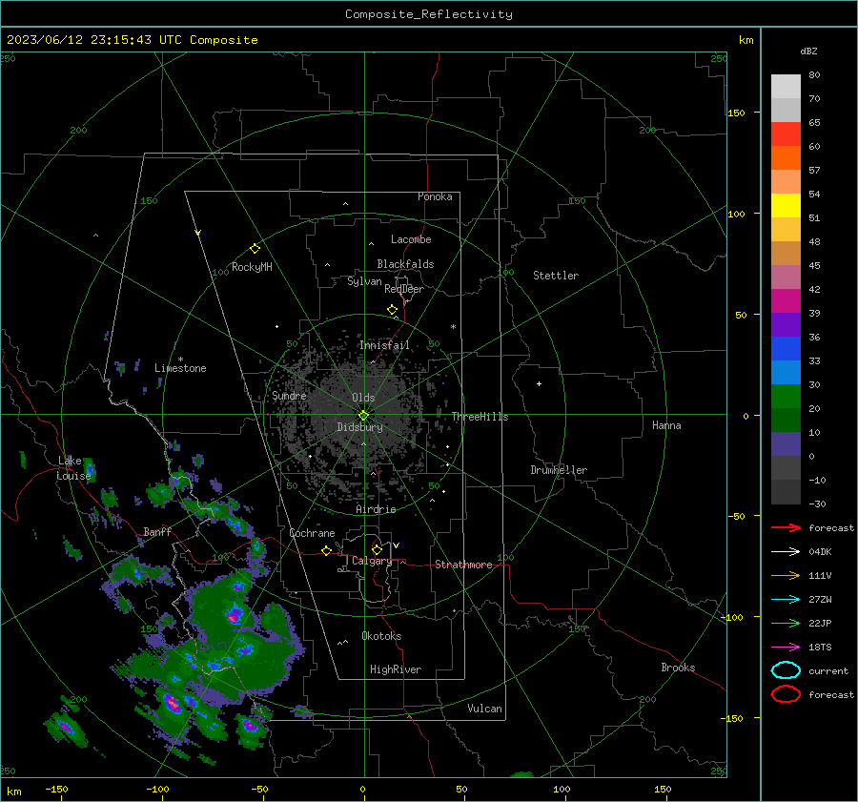Screen dimensions: 858x802
Task: Select the 39 dBZ magenta color swatch
Action: point(786,301)
